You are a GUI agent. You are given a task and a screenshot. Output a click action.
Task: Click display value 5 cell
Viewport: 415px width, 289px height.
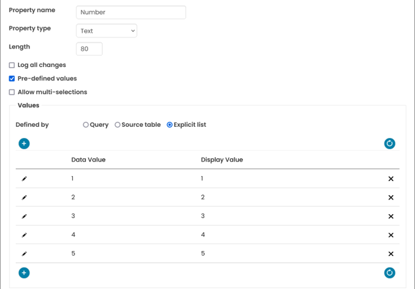203,254
